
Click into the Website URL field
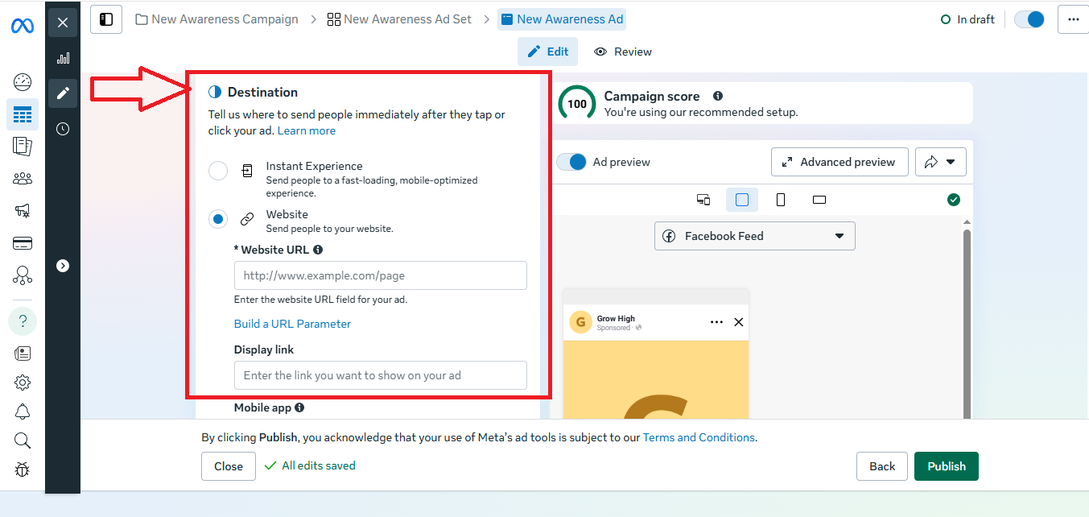coord(380,275)
